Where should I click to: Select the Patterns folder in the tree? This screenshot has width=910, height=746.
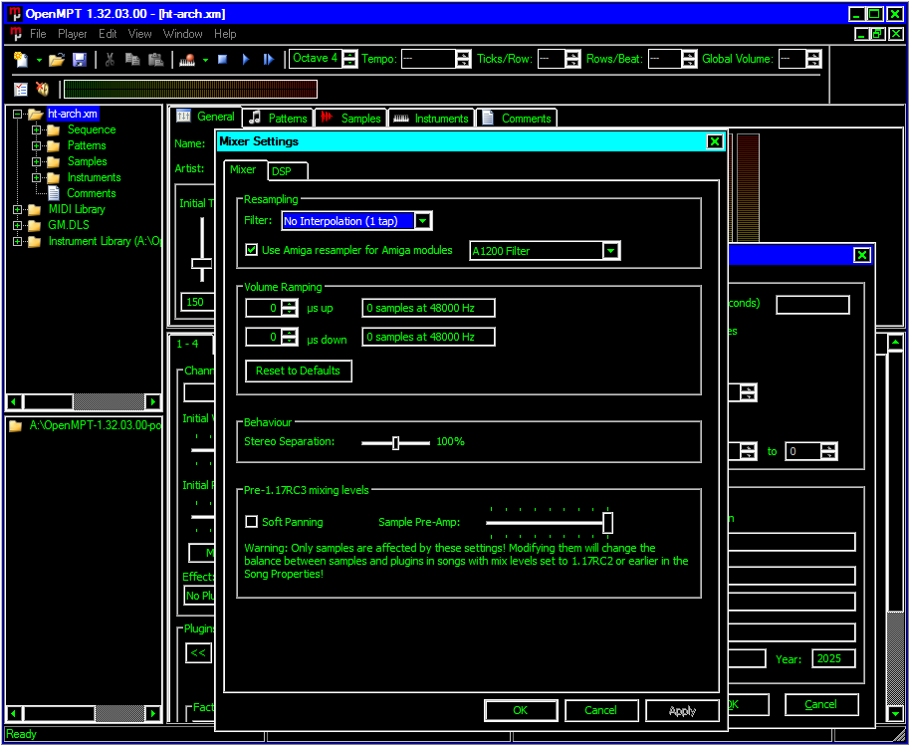point(87,145)
